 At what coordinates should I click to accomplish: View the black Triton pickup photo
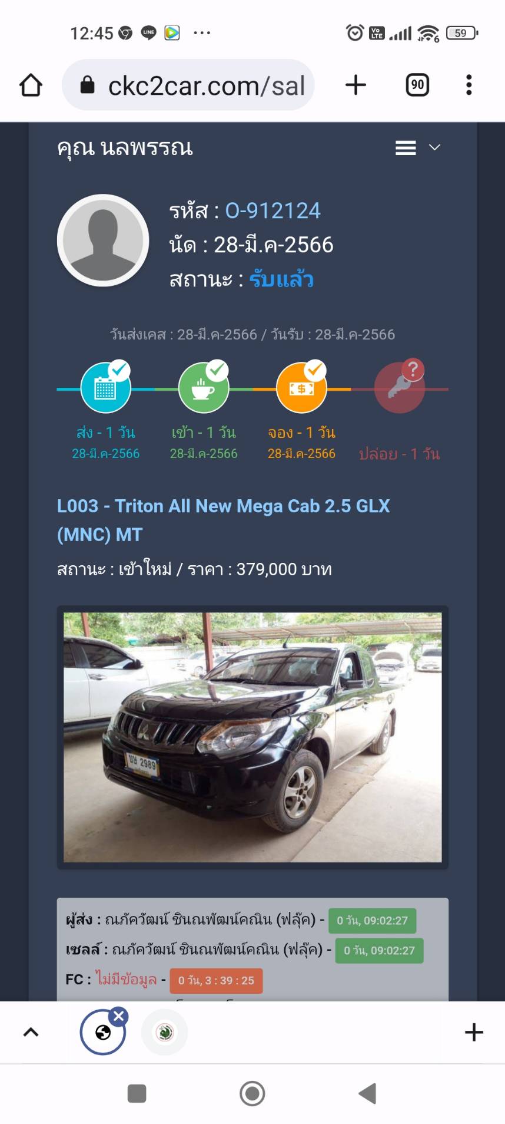click(x=252, y=737)
